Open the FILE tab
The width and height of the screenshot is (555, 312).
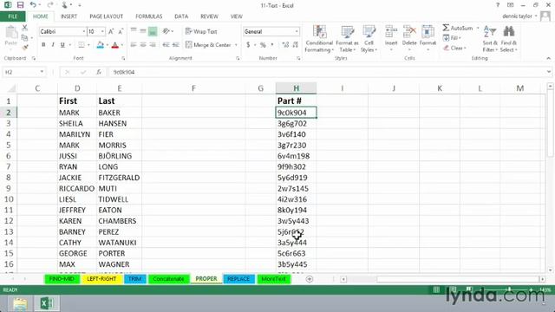tap(13, 16)
